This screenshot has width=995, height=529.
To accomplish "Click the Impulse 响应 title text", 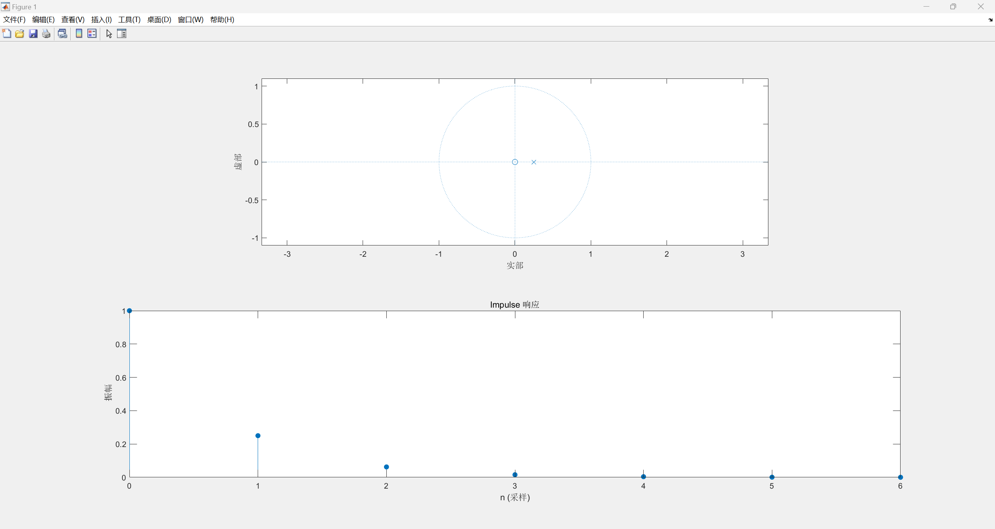I will tap(514, 305).
